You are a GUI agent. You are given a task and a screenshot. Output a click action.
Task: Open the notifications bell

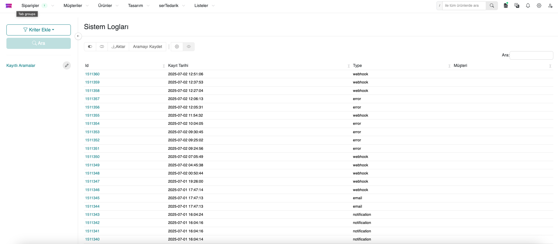(x=528, y=6)
